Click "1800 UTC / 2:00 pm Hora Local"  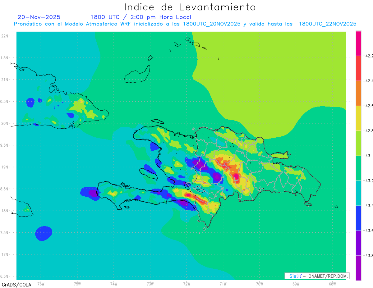pos(141,17)
